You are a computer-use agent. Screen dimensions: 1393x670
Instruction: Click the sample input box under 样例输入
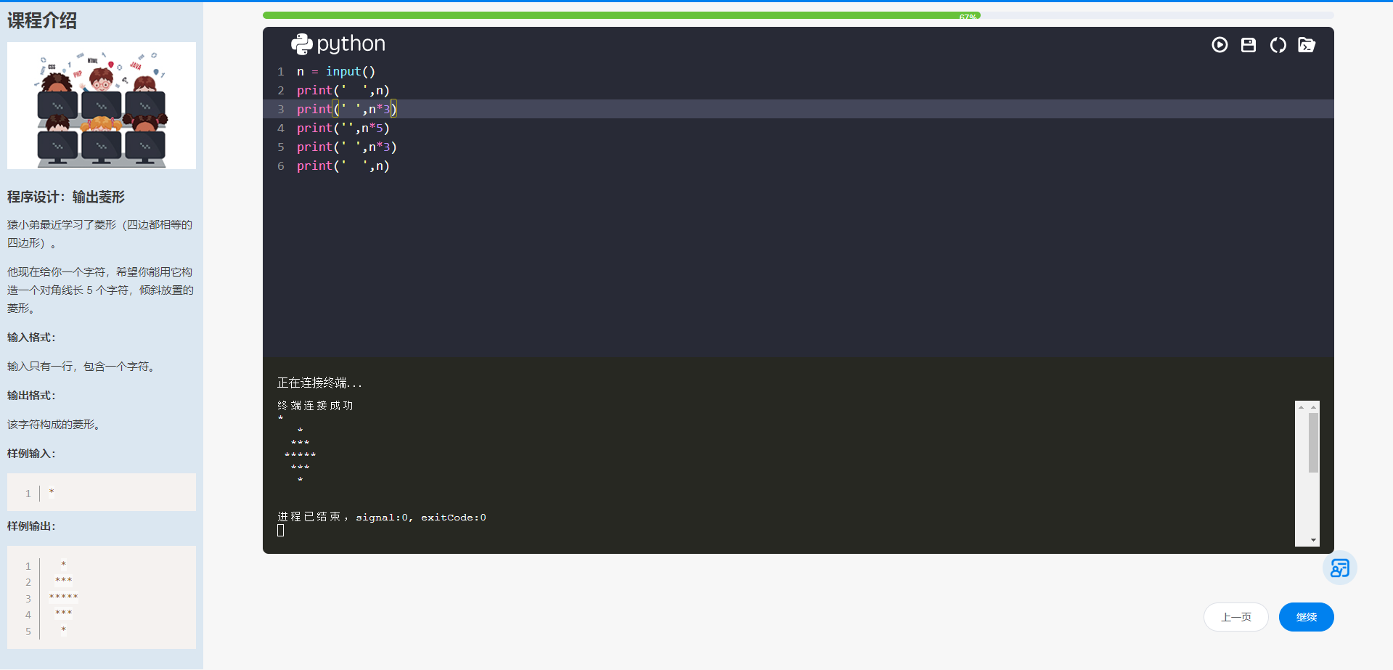click(102, 492)
